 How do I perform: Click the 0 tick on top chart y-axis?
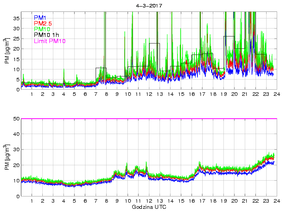point(16,90)
